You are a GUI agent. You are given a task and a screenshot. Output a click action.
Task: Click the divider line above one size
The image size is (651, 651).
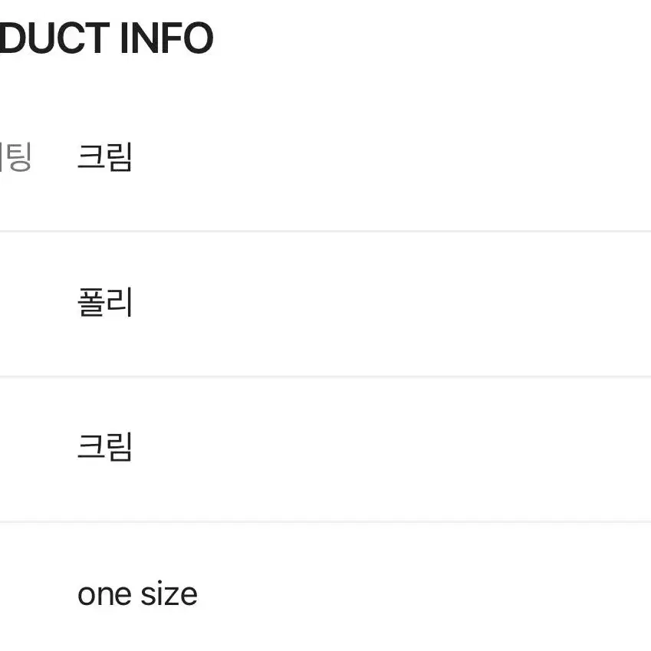[x=325, y=521]
